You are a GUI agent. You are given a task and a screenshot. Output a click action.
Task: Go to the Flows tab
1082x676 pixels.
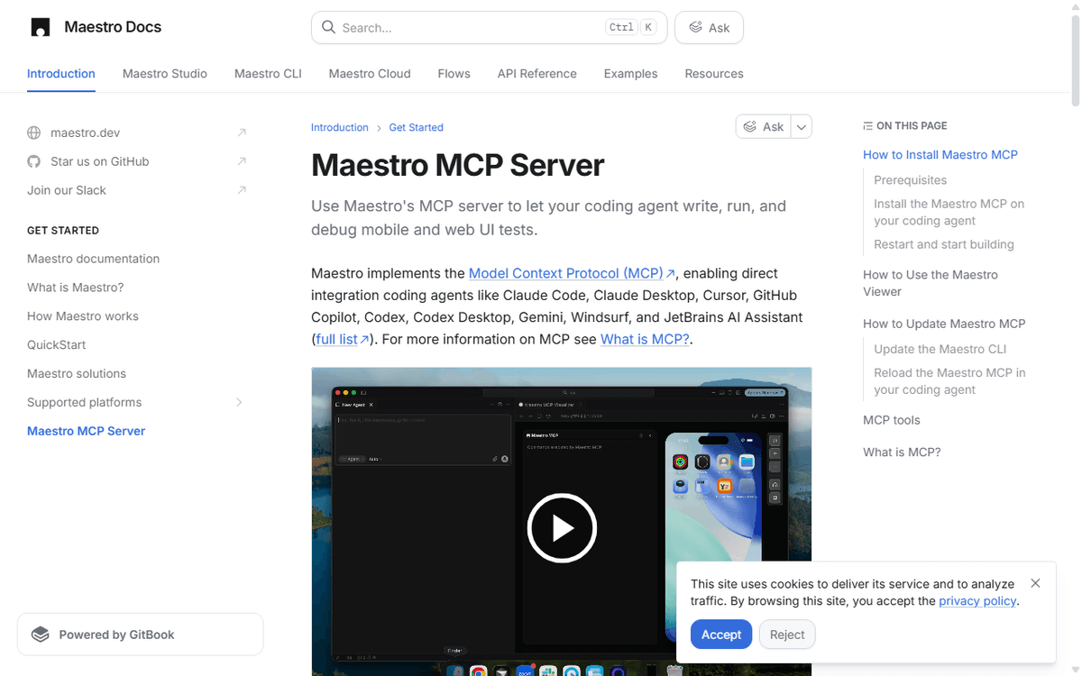click(454, 74)
